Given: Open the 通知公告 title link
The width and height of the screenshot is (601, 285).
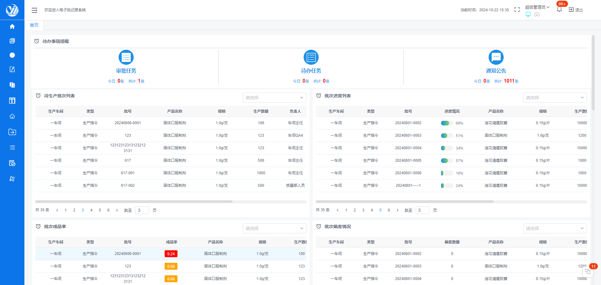Looking at the screenshot, I should (x=496, y=71).
